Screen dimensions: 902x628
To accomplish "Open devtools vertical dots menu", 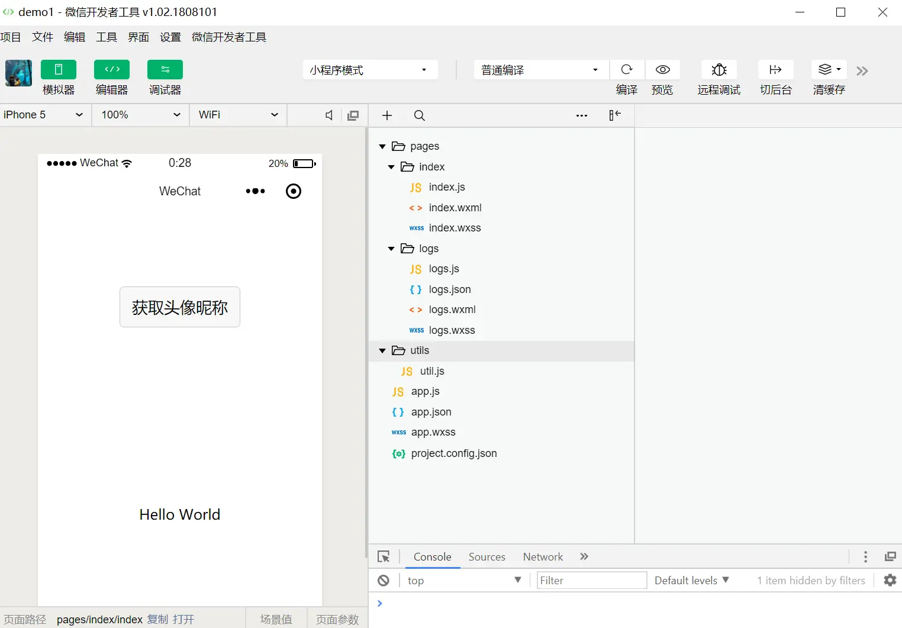I will point(865,557).
